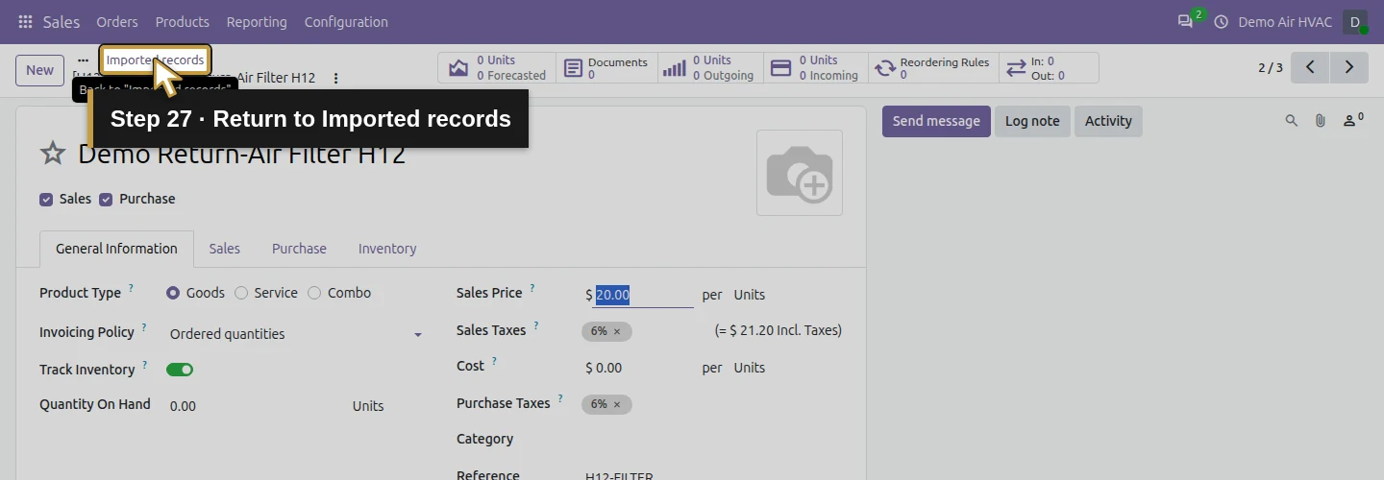Create a New product record

[39, 69]
